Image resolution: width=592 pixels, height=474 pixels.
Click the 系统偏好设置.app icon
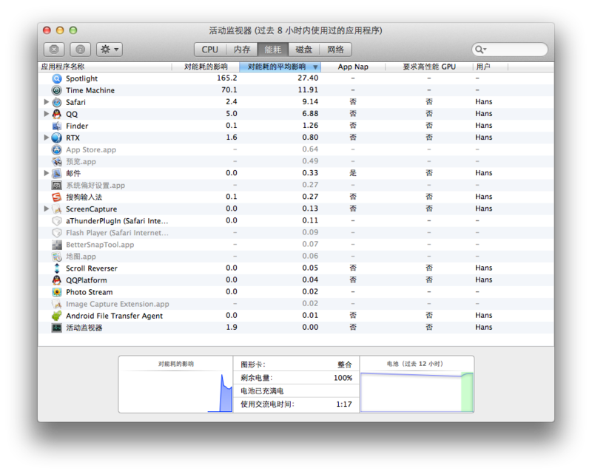(x=57, y=186)
